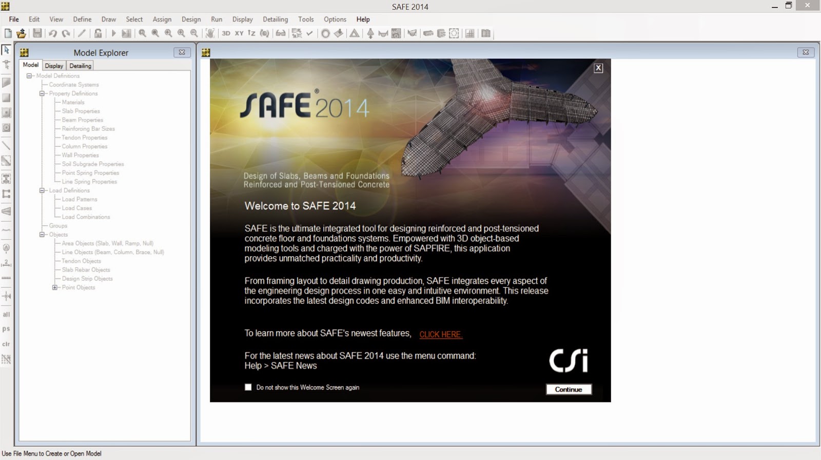Close the Model Explorer panel
This screenshot has height=460, width=821.
coord(182,52)
